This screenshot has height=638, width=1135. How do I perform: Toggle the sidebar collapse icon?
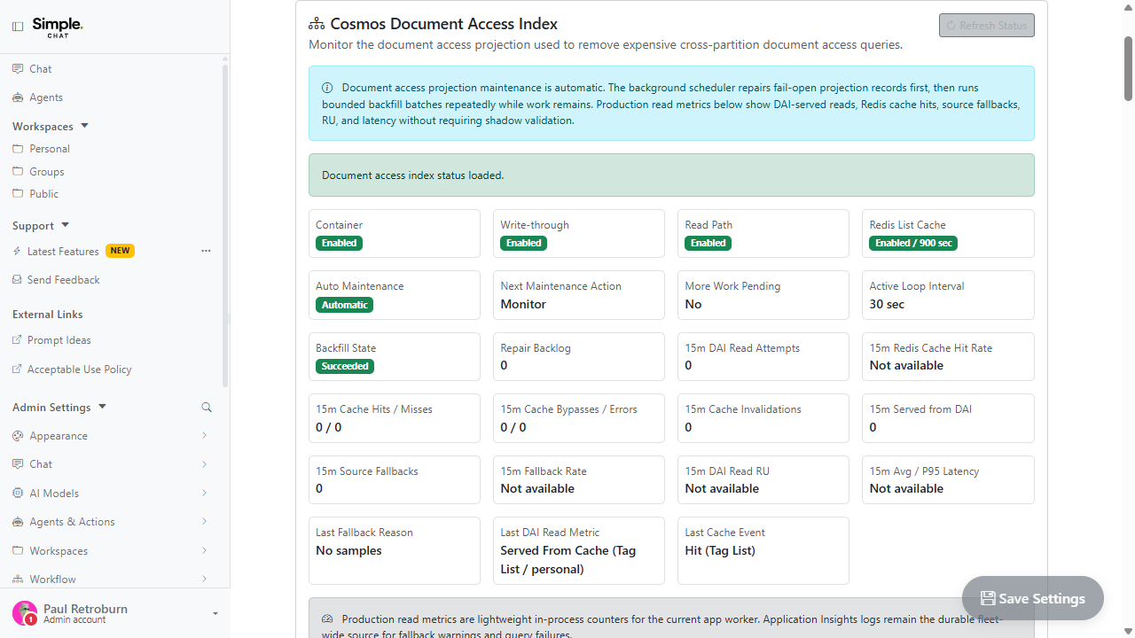[18, 27]
